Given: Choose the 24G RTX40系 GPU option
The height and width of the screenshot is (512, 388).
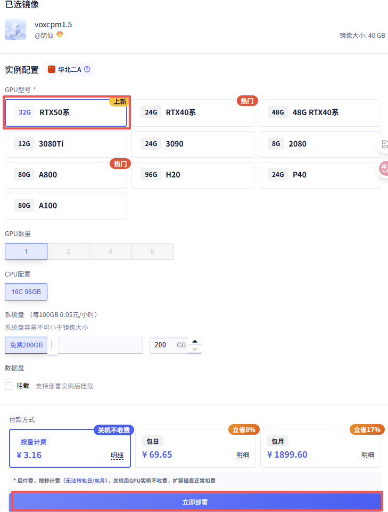Looking at the screenshot, I should pyautogui.click(x=193, y=112).
